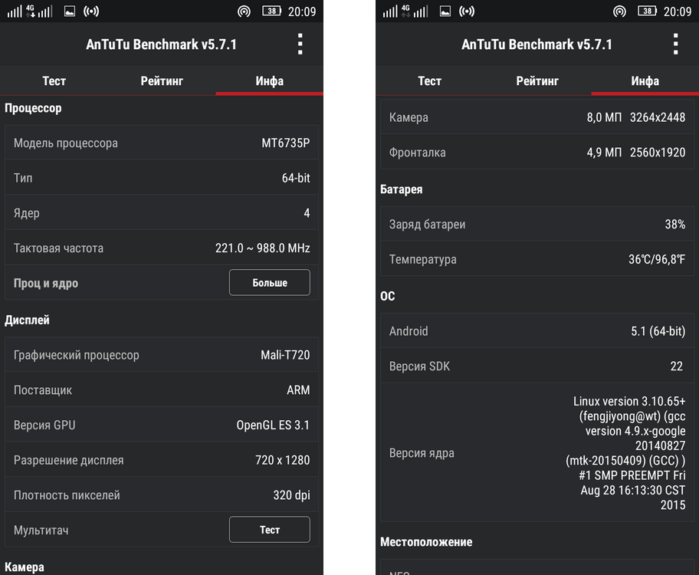699x575 pixels.
Task: Tap battery 38 icon in right status bar
Action: [647, 11]
